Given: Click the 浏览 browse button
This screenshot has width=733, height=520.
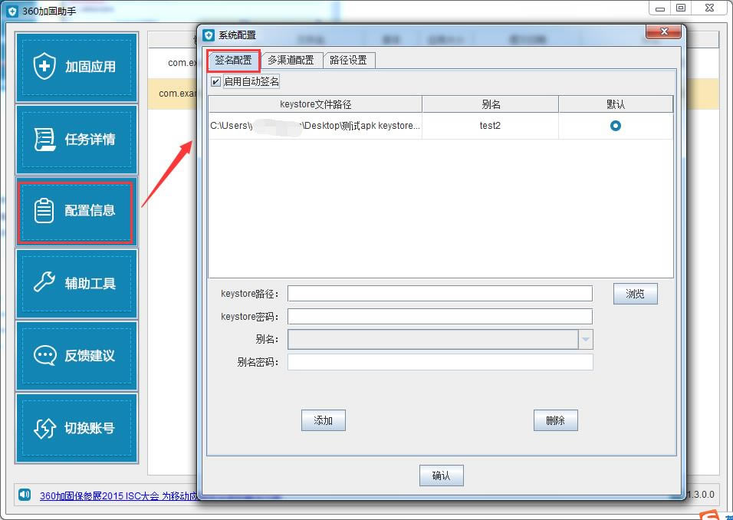Looking at the screenshot, I should [636, 294].
